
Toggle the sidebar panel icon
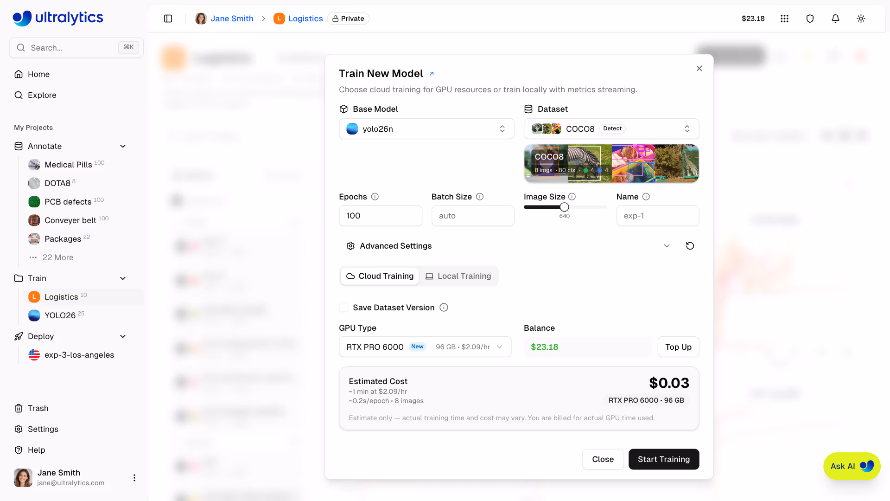click(x=168, y=19)
